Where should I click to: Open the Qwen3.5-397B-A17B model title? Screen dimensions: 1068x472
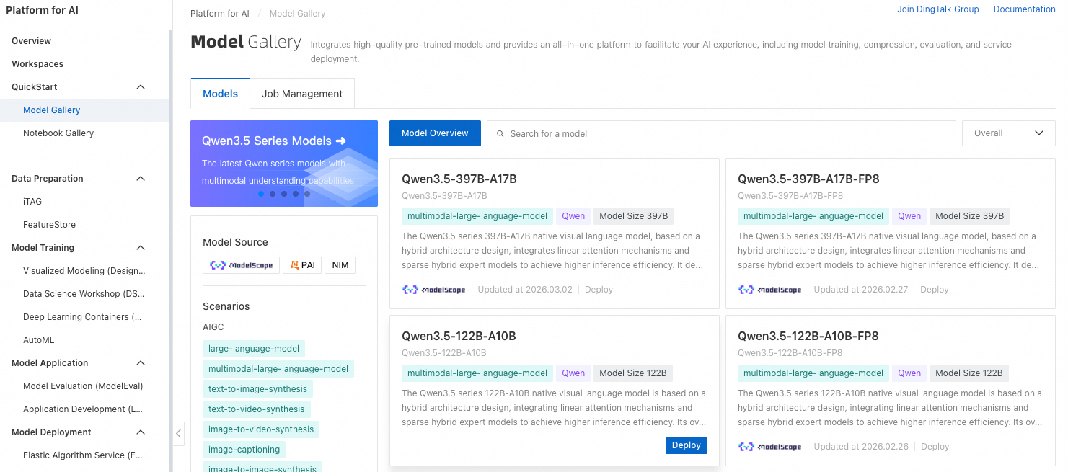pyautogui.click(x=459, y=179)
